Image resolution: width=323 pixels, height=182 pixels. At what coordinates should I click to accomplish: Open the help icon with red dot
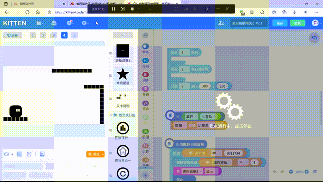69,23
